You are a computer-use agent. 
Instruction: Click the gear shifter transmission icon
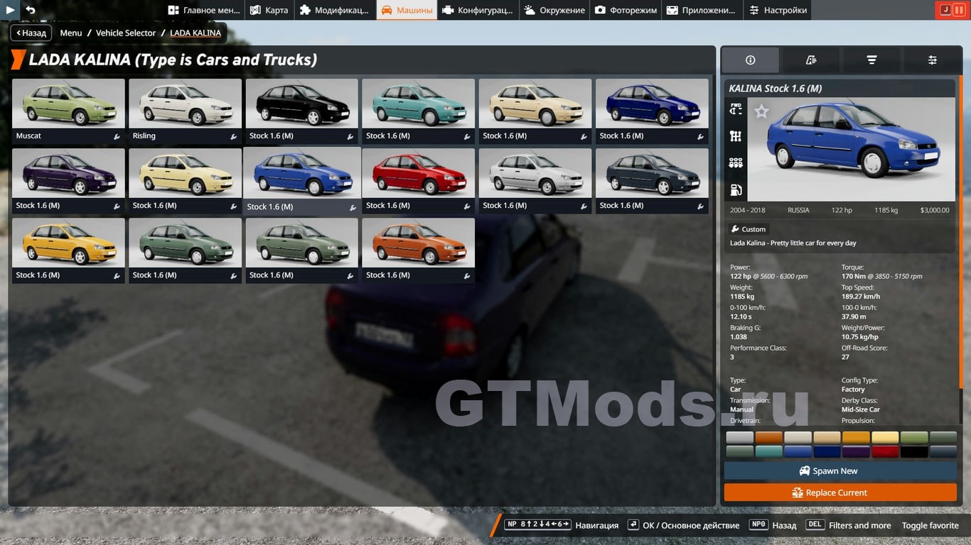click(x=736, y=136)
